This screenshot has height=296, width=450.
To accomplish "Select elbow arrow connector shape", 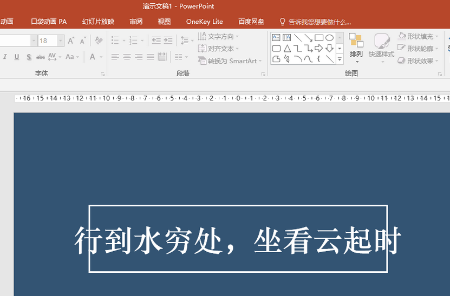I will tap(309, 49).
